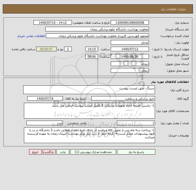Click the چاپ print button
Image resolution: width=196 pixels, height=190 pixels.
tap(63, 152)
